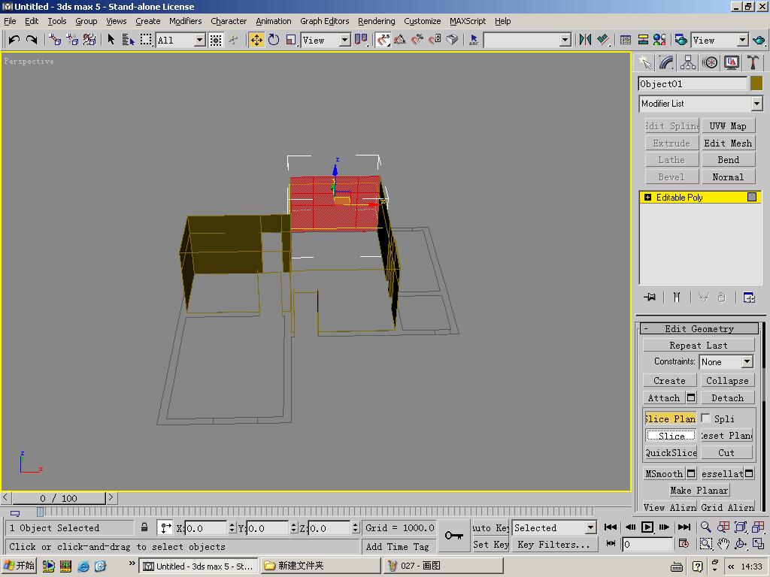Click the UVW Map modifier button
Viewport: 770px width, 577px height.
[728, 126]
